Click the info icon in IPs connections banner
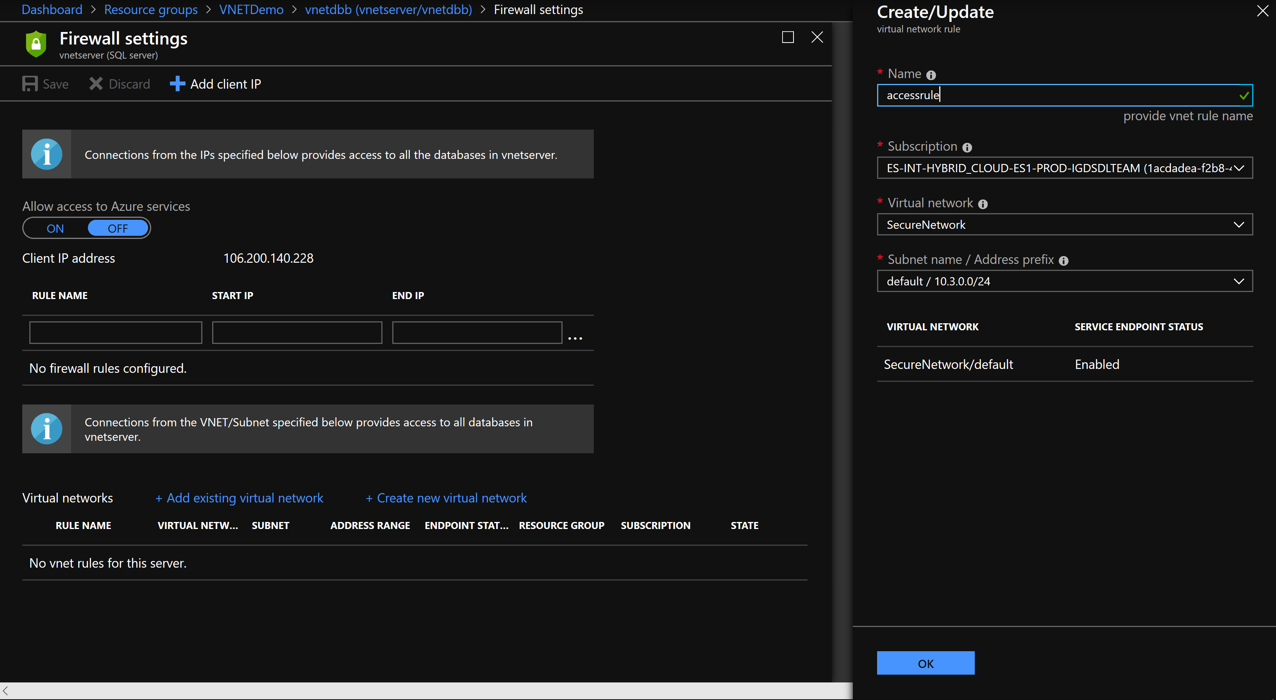Viewport: 1276px width, 700px height. [46, 155]
